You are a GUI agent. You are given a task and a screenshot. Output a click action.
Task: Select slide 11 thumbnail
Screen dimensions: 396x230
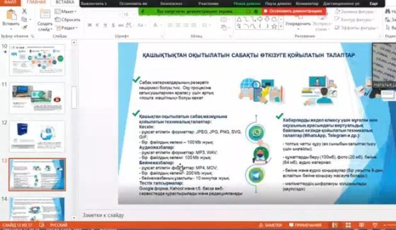click(x=37, y=98)
